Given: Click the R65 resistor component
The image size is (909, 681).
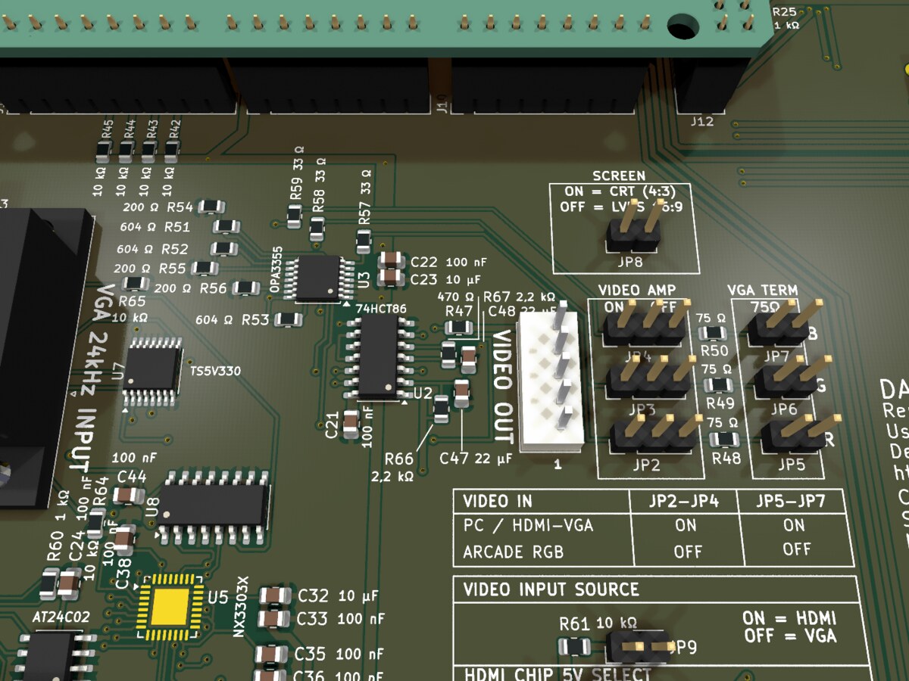Looking at the screenshot, I should [135, 283].
